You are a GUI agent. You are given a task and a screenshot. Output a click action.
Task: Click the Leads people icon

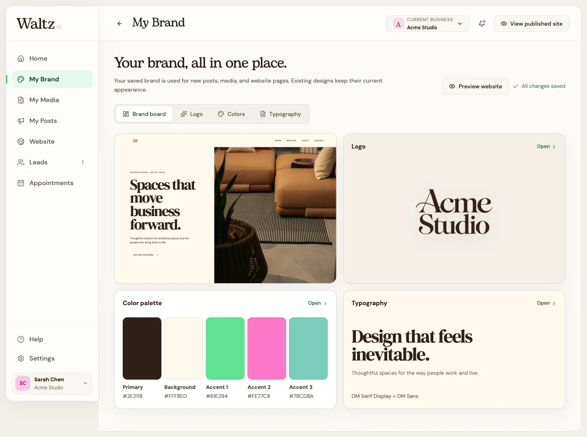point(21,162)
